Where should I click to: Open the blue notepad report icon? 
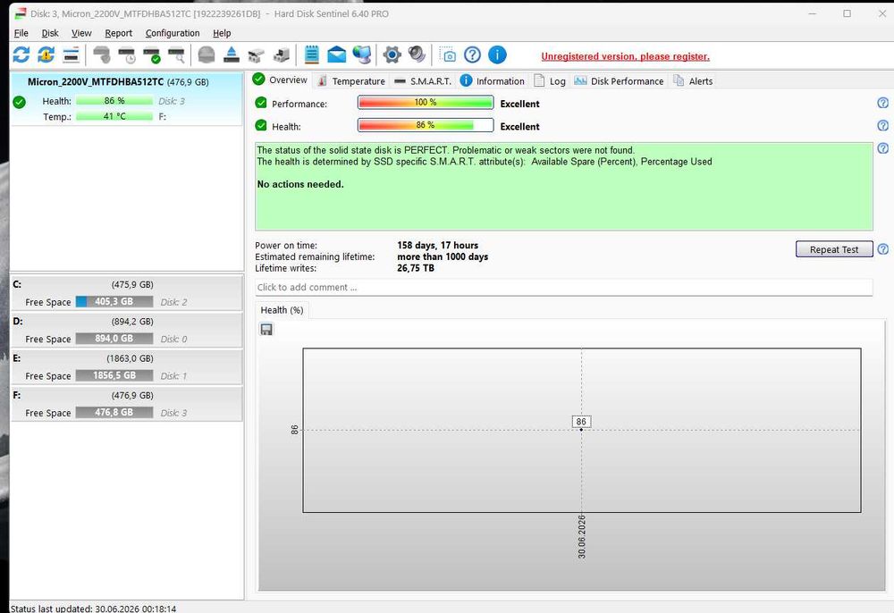coord(311,55)
